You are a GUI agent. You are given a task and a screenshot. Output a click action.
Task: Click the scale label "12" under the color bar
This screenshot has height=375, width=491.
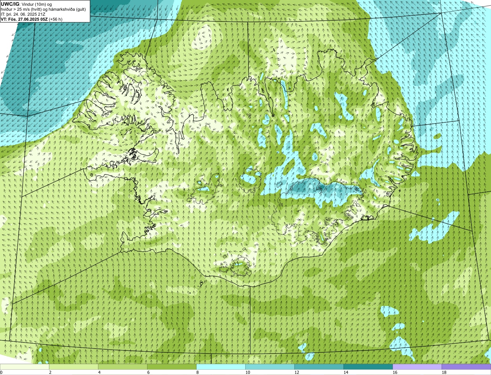pos(297,372)
